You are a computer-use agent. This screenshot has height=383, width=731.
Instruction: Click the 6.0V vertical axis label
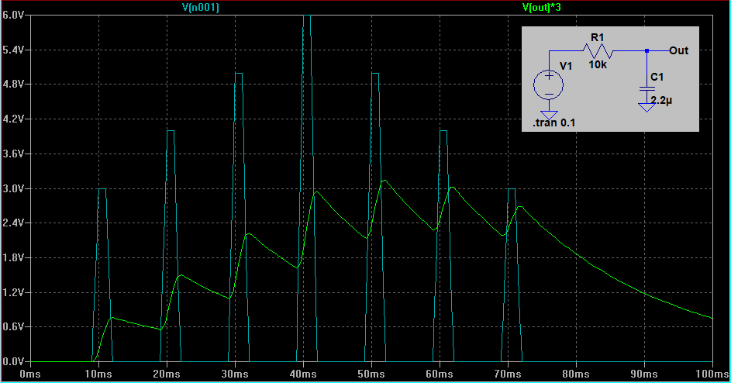(12, 15)
